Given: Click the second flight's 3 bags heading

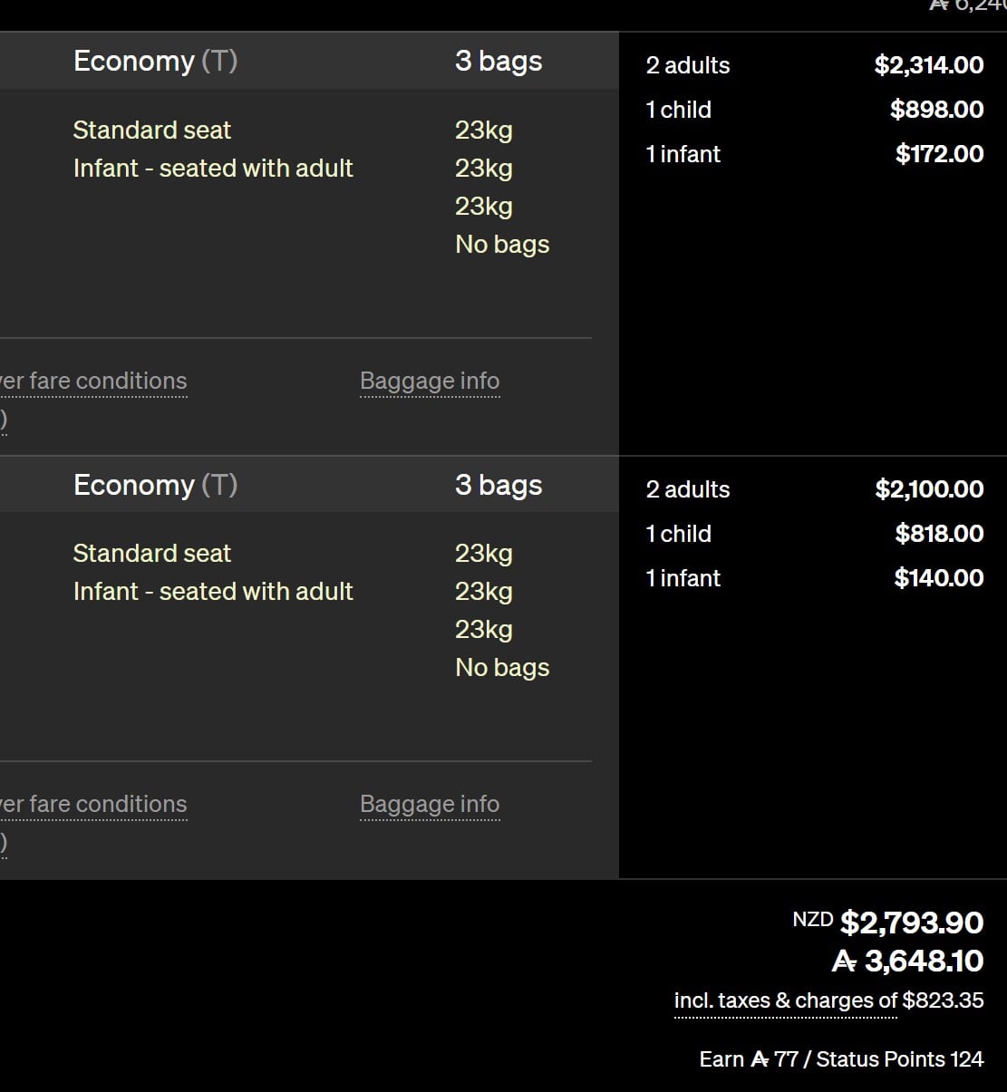Looking at the screenshot, I should (x=499, y=486).
